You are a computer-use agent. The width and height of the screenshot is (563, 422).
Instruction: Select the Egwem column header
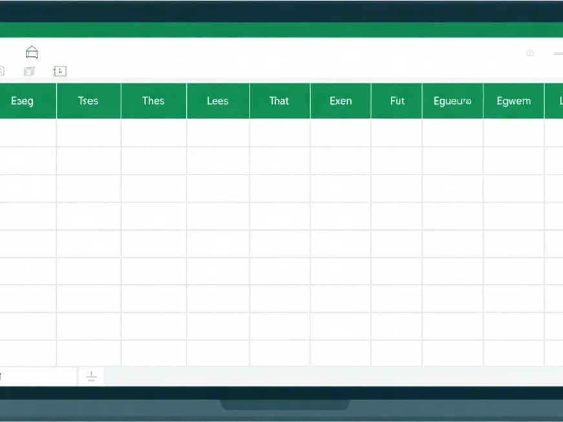pos(514,101)
